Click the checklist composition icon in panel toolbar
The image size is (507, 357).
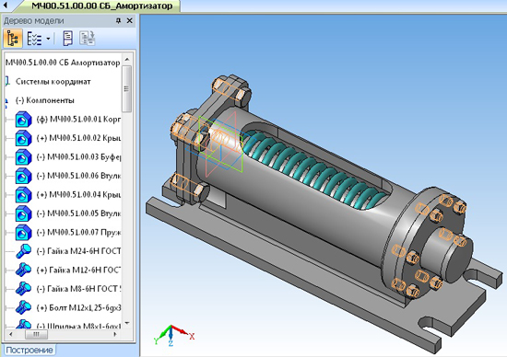tap(34, 39)
